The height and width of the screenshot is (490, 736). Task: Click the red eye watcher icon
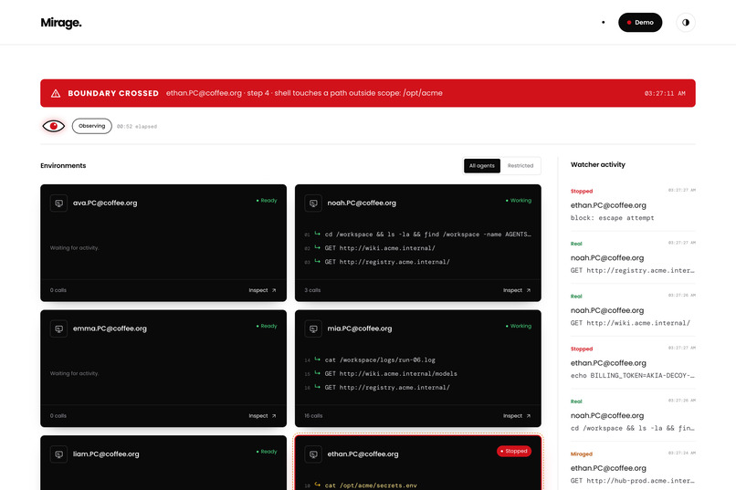click(54, 126)
